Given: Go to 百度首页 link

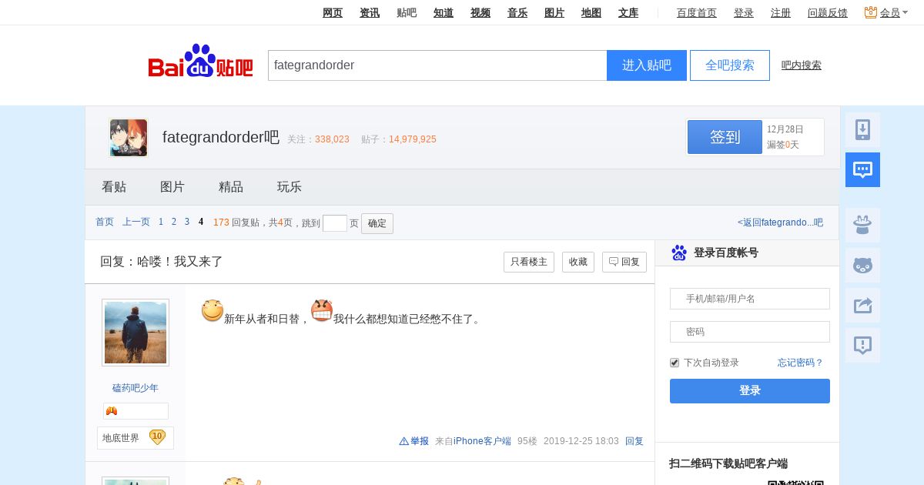Looking at the screenshot, I should coord(697,12).
